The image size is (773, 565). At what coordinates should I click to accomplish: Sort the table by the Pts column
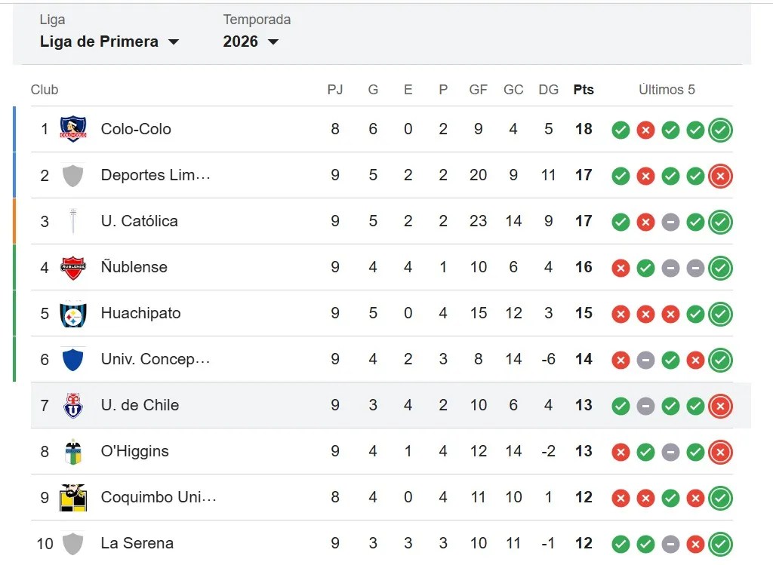click(583, 89)
